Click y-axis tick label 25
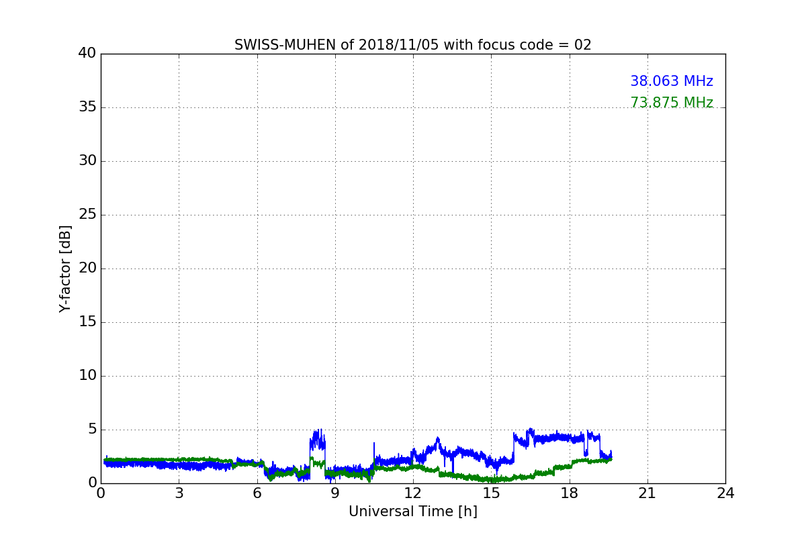This screenshot has width=806, height=537. (87, 215)
